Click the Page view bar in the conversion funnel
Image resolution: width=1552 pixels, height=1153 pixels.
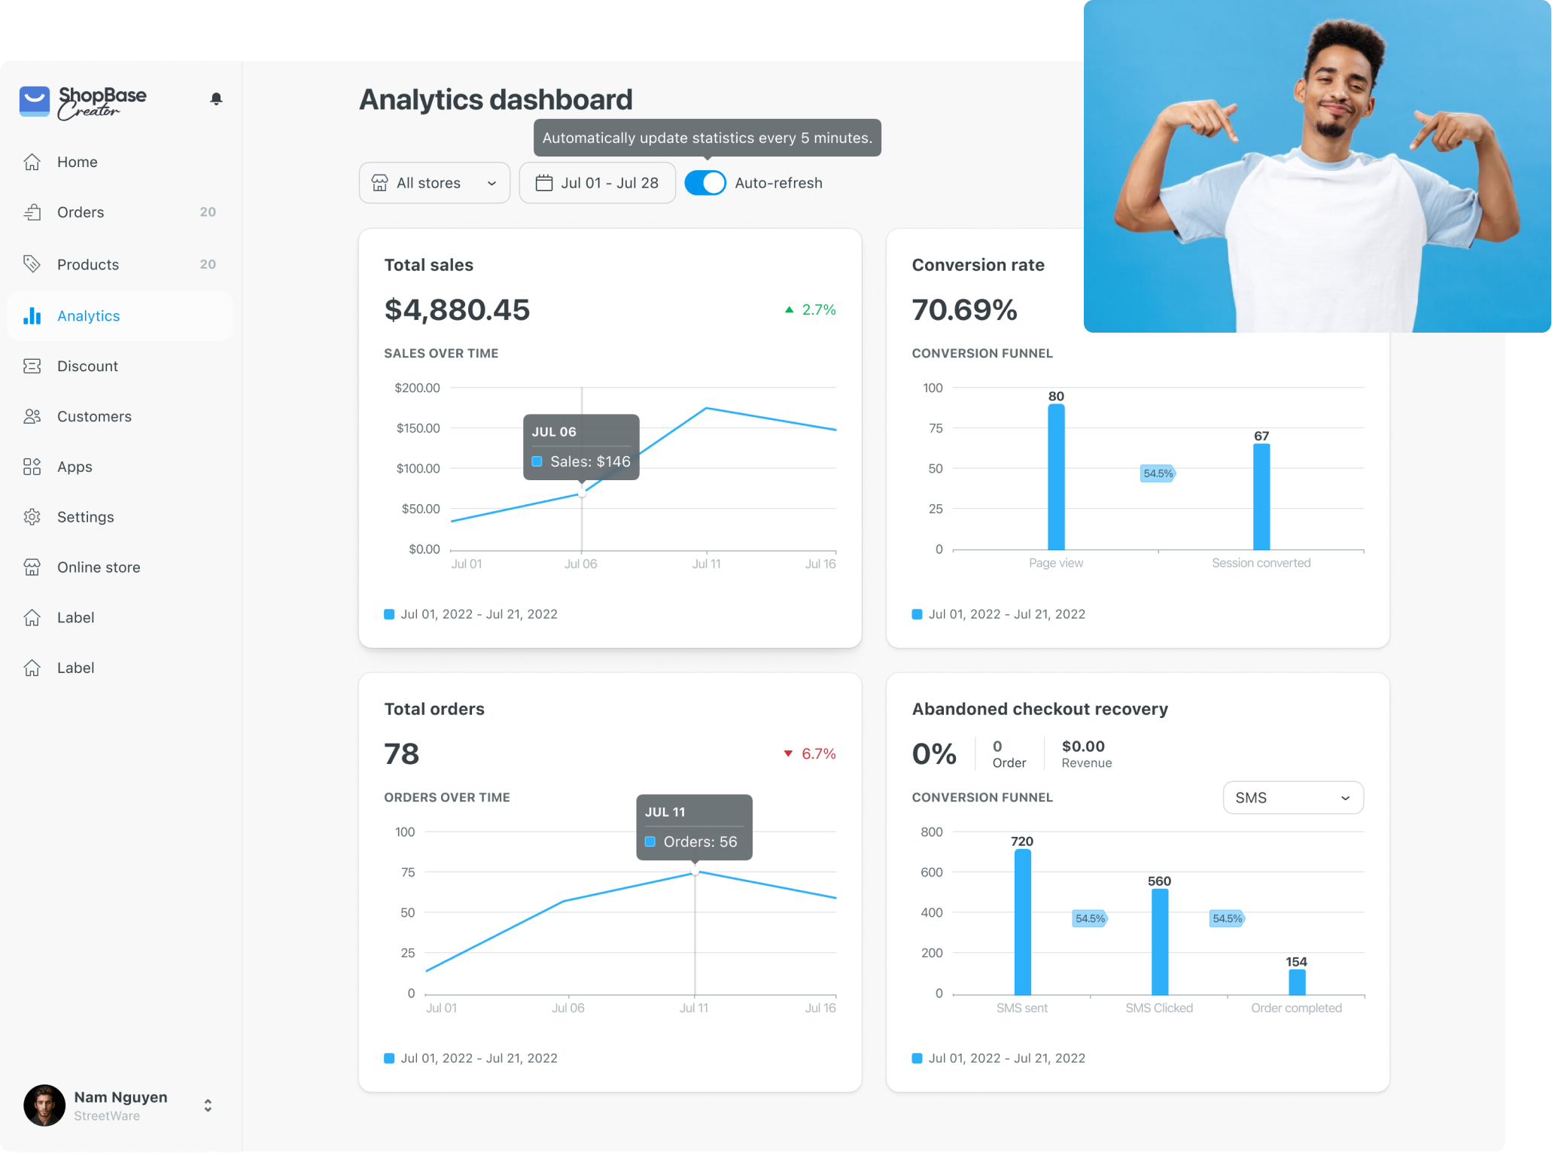pyautogui.click(x=1056, y=477)
